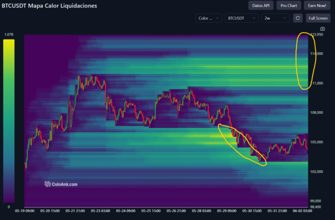Click the 05-21 21:00 time label
The height and width of the screenshot is (220, 335).
75,211
